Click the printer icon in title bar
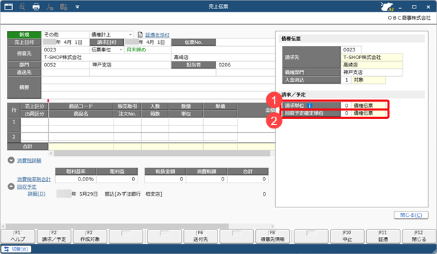Viewport: 437px width, 254px height. pyautogui.click(x=36, y=7)
